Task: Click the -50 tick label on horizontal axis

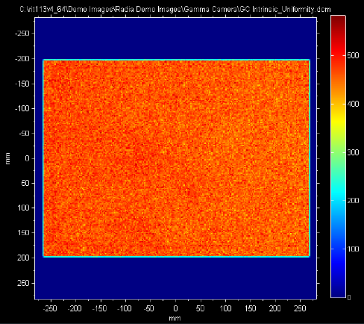Action: 149,308
